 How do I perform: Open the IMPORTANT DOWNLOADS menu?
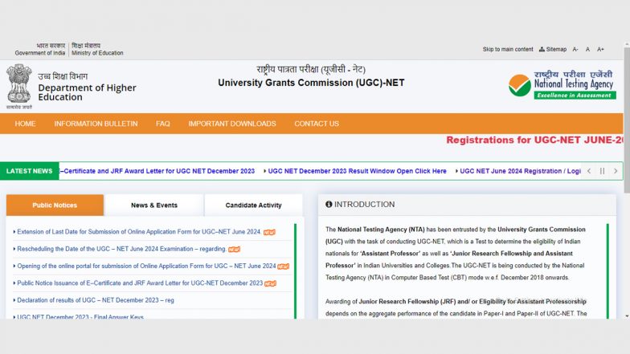[232, 124]
